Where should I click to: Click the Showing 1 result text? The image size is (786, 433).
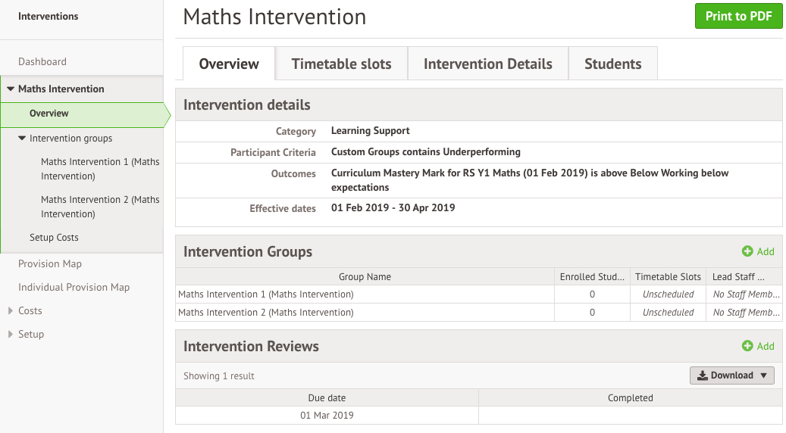click(218, 376)
